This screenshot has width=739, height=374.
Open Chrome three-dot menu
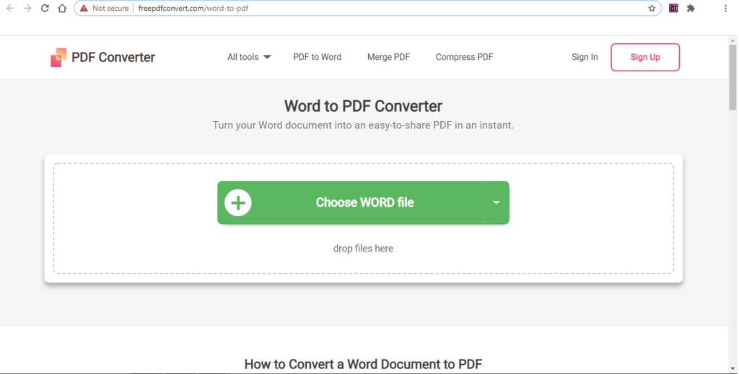tap(725, 8)
